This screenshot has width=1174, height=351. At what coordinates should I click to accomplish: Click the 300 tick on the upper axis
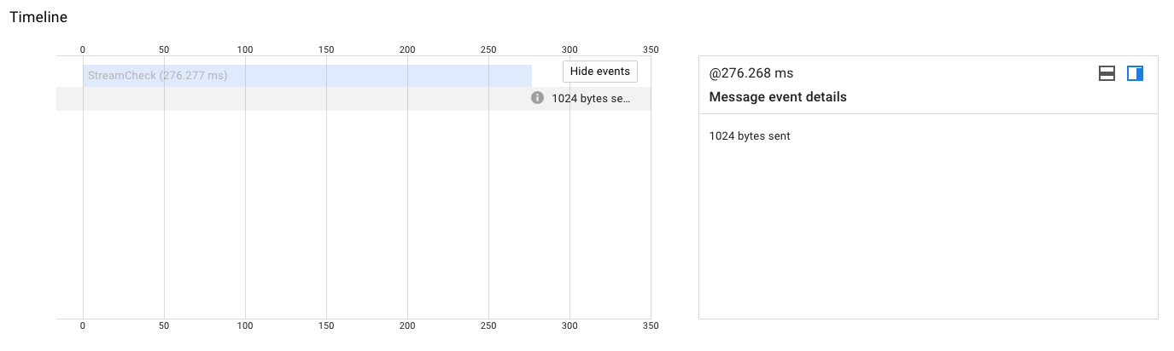569,49
